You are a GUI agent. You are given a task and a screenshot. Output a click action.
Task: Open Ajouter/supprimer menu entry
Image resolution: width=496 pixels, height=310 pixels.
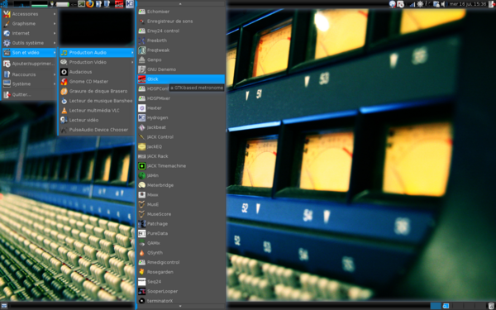tap(30, 64)
